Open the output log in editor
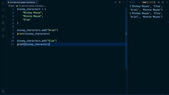The width and height of the screenshot is (169, 95). click(167, 2)
